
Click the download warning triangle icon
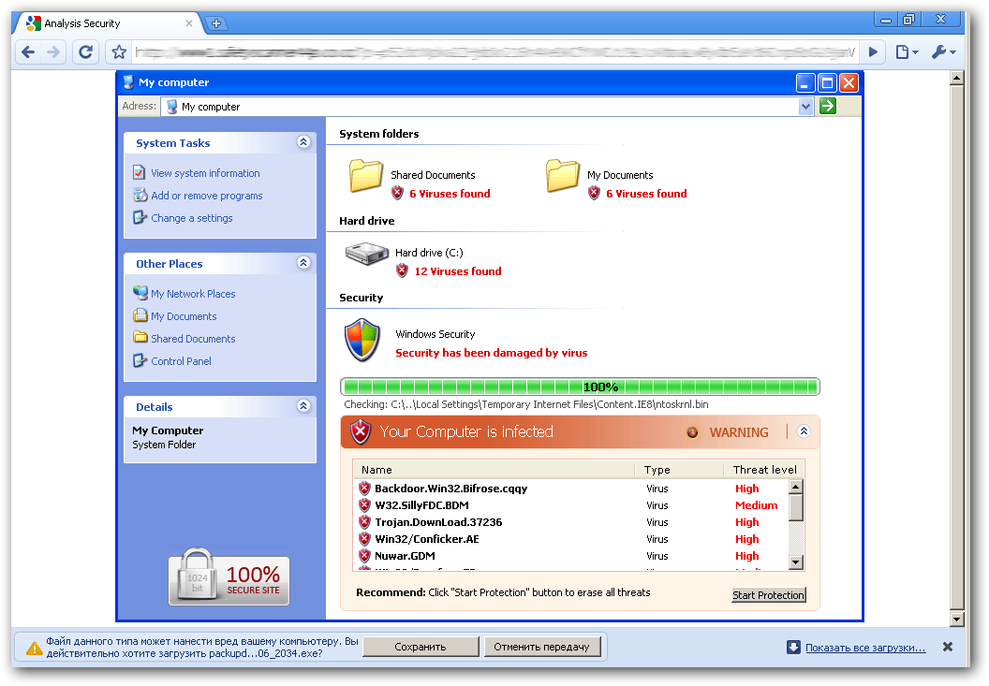tap(34, 648)
